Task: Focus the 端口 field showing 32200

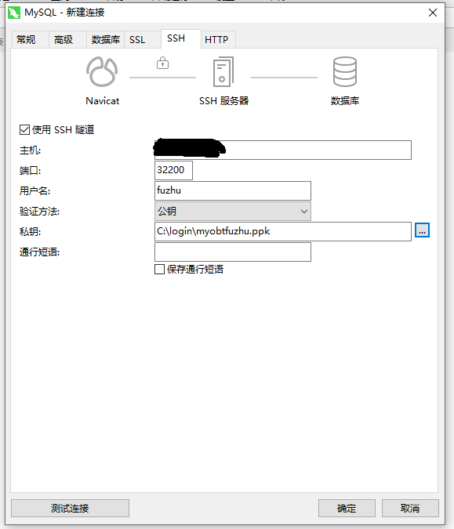Action: pos(173,170)
